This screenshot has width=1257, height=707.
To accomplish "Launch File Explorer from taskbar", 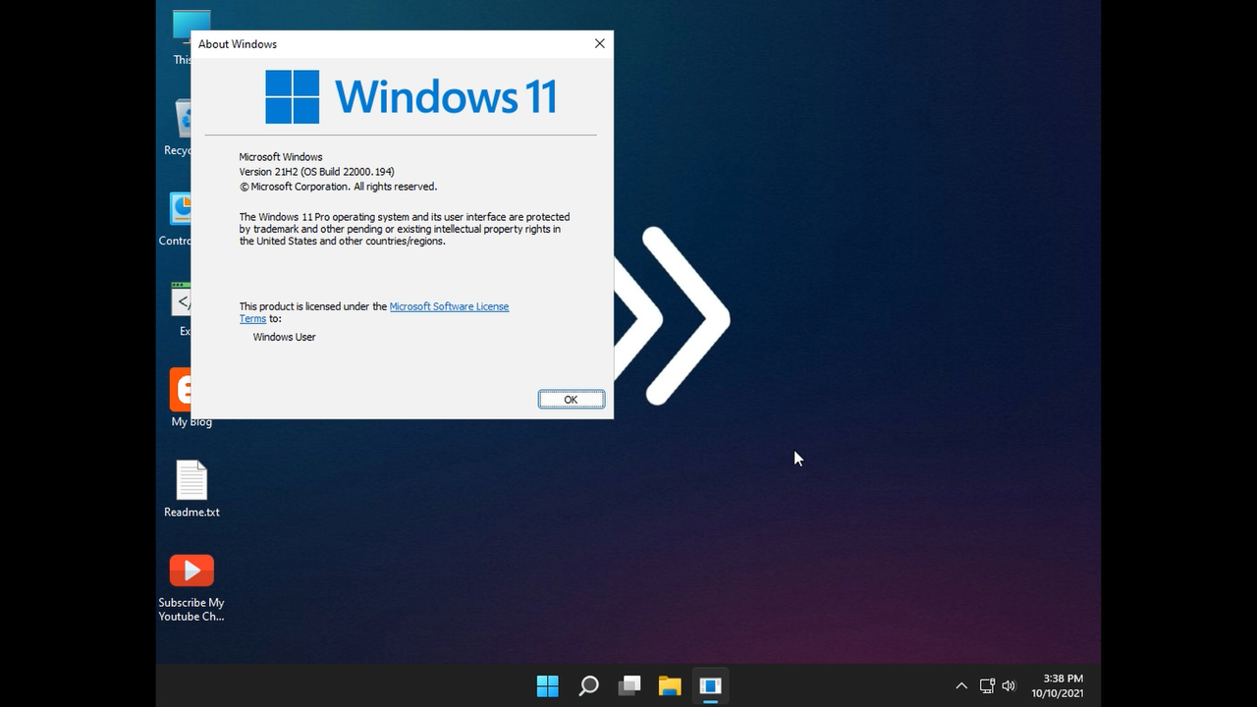I will 670,685.
